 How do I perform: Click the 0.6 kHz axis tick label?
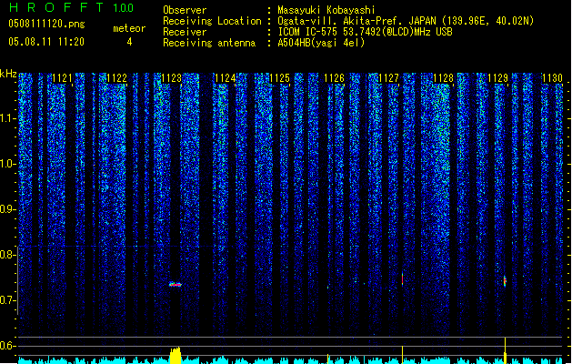point(7,346)
